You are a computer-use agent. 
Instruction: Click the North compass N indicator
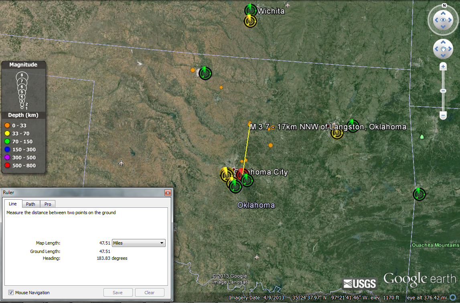point(444,6)
